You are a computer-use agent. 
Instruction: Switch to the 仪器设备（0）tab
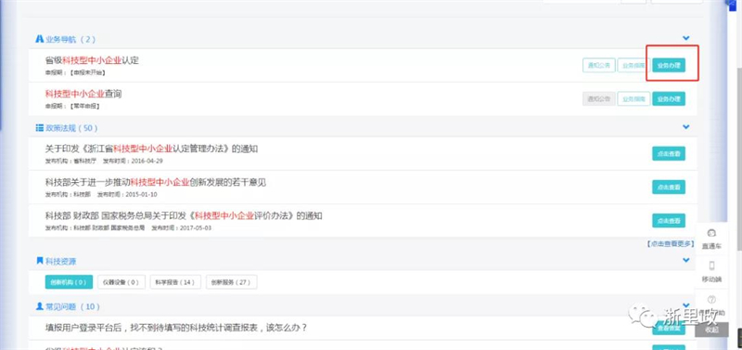(122, 282)
